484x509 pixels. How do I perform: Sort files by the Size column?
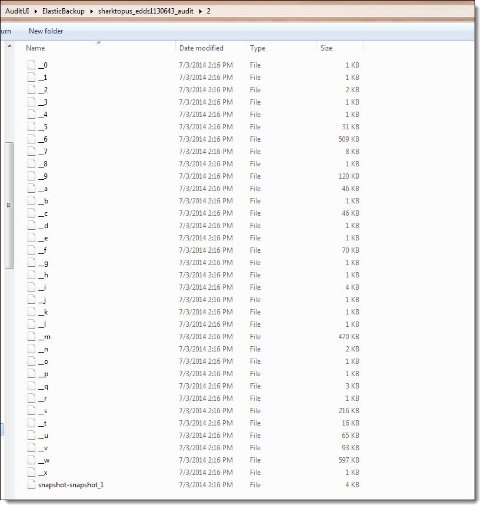[326, 48]
